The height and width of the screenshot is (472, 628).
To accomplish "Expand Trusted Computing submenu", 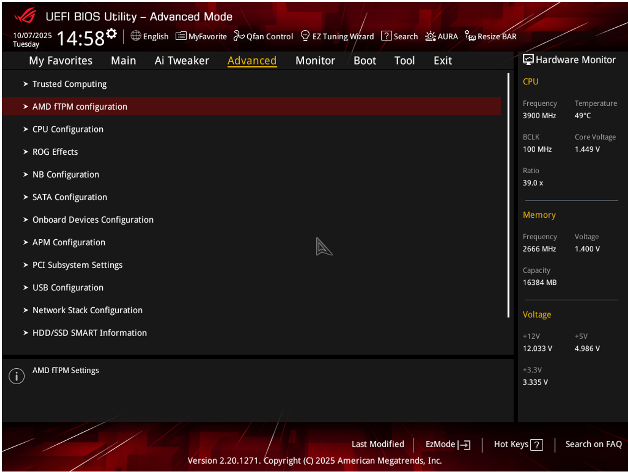I will (70, 84).
